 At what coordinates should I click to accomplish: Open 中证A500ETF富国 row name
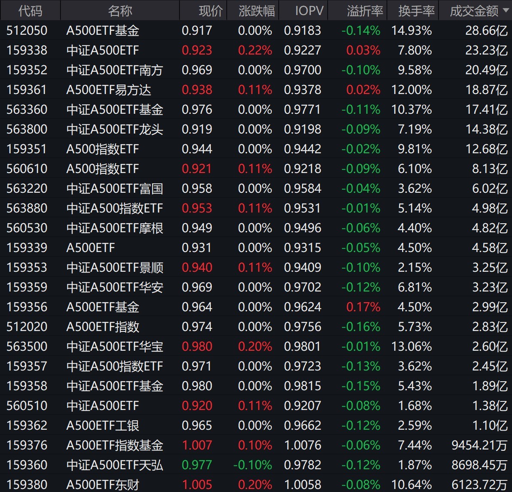pyautogui.click(x=115, y=189)
